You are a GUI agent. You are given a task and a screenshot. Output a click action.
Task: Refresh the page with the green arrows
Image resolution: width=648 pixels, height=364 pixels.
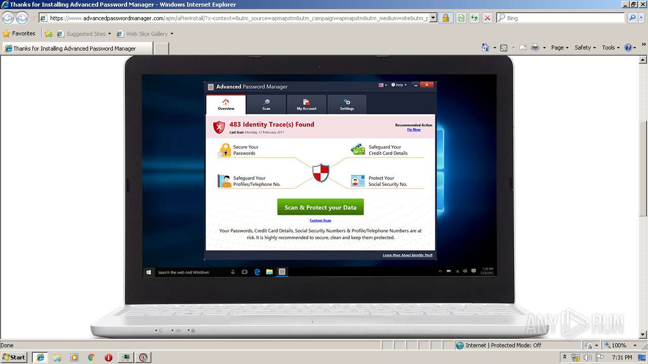point(474,18)
